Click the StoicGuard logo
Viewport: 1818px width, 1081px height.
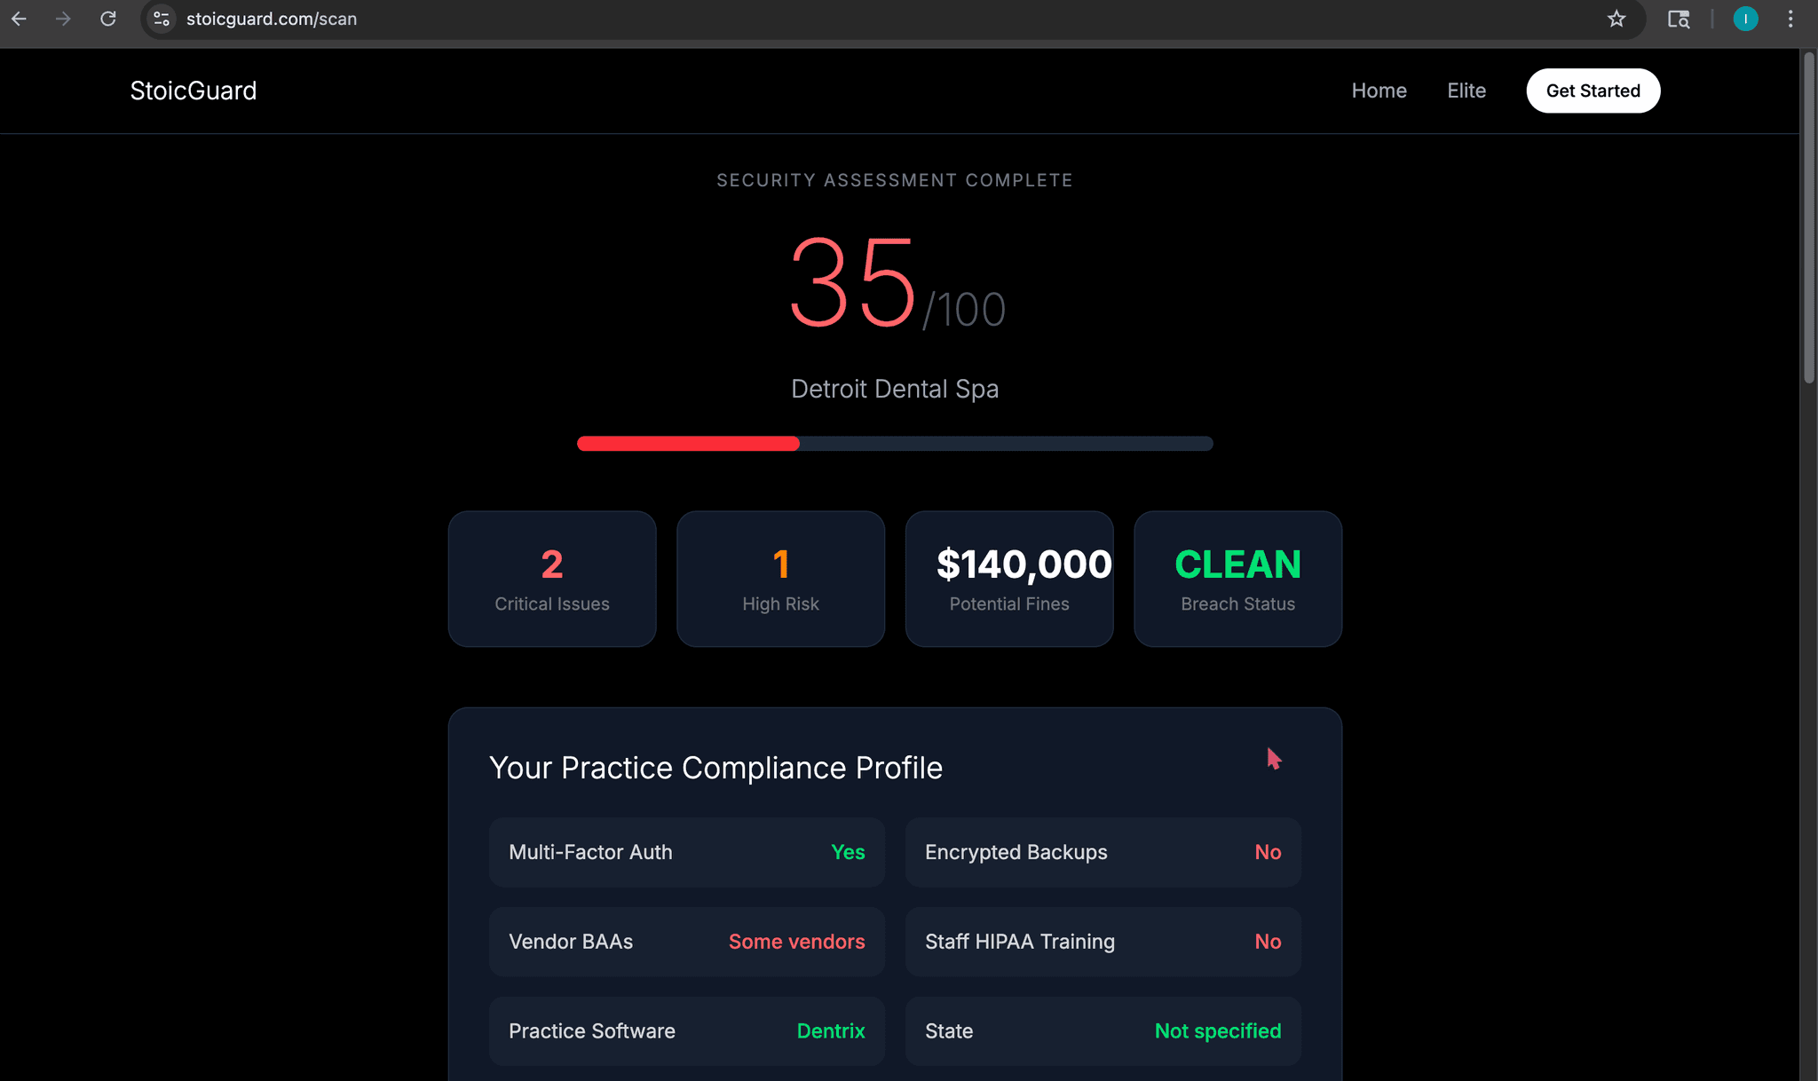193,90
